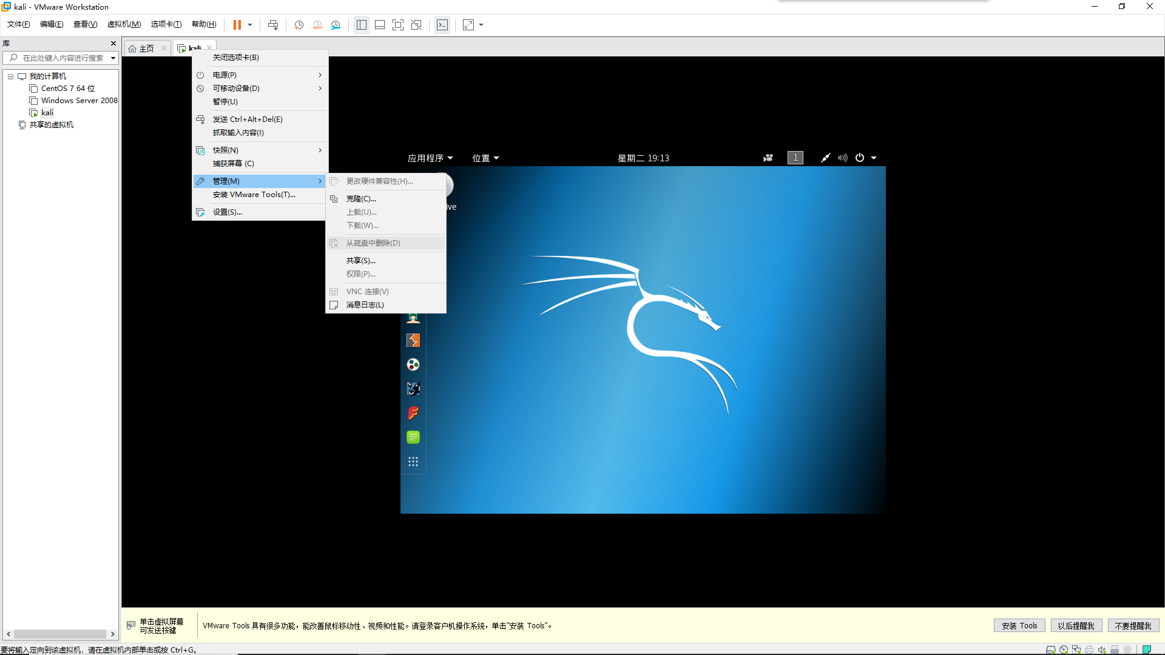Show all applications grid in Kali dock
This screenshot has height=655, width=1165.
[x=413, y=462]
